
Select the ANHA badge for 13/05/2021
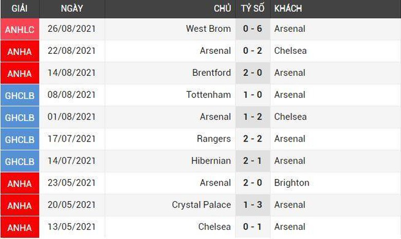click(20, 227)
